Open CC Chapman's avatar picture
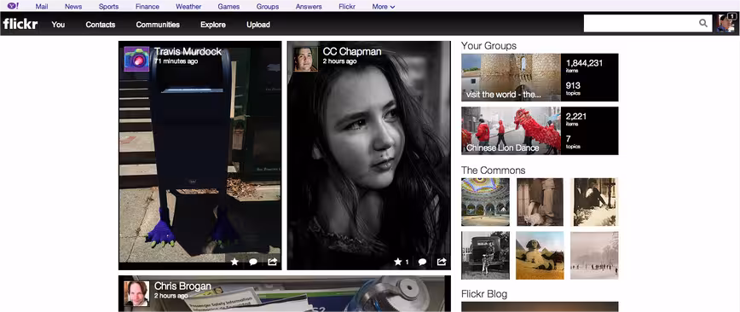This screenshot has height=312, width=740. point(305,59)
